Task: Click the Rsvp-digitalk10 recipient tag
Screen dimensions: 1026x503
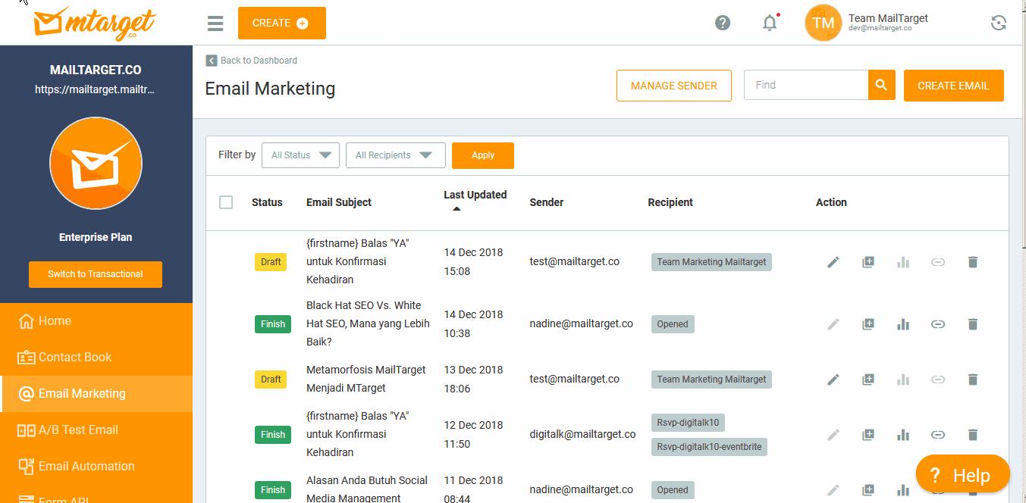Action: [x=688, y=422]
